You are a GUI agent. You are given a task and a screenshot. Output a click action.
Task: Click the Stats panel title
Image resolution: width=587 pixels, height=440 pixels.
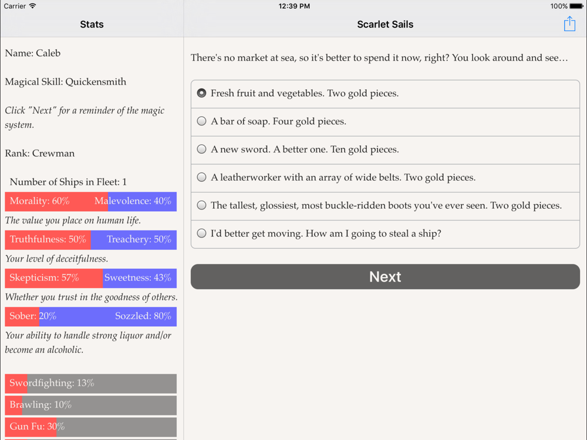point(92,24)
